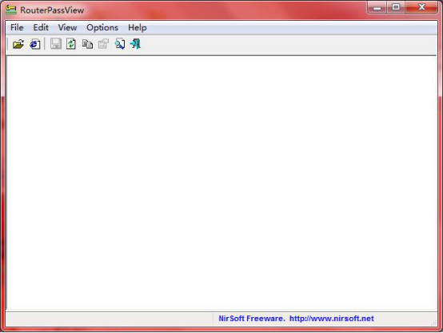Click the Copy Selected Items icon
Image resolution: width=443 pixels, height=333 pixels.
[87, 44]
